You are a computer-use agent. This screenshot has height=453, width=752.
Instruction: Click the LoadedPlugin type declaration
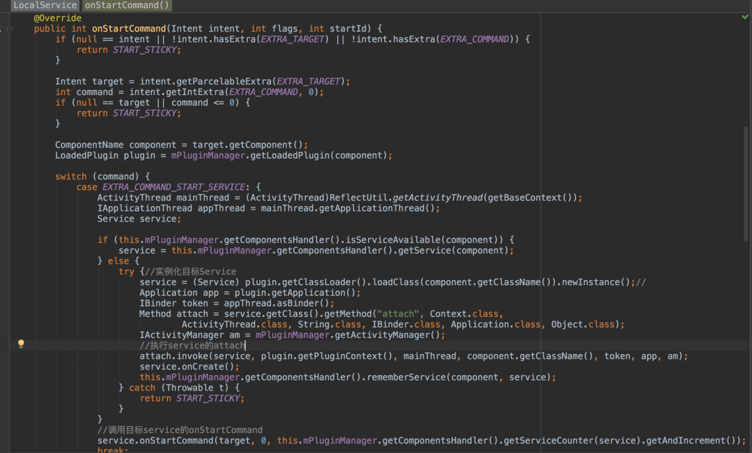tap(87, 155)
